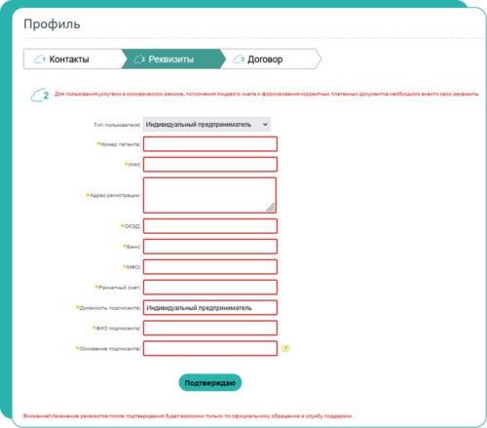The image size is (487, 428).
Task: Select the ОКЭД input field
Action: pos(210,226)
